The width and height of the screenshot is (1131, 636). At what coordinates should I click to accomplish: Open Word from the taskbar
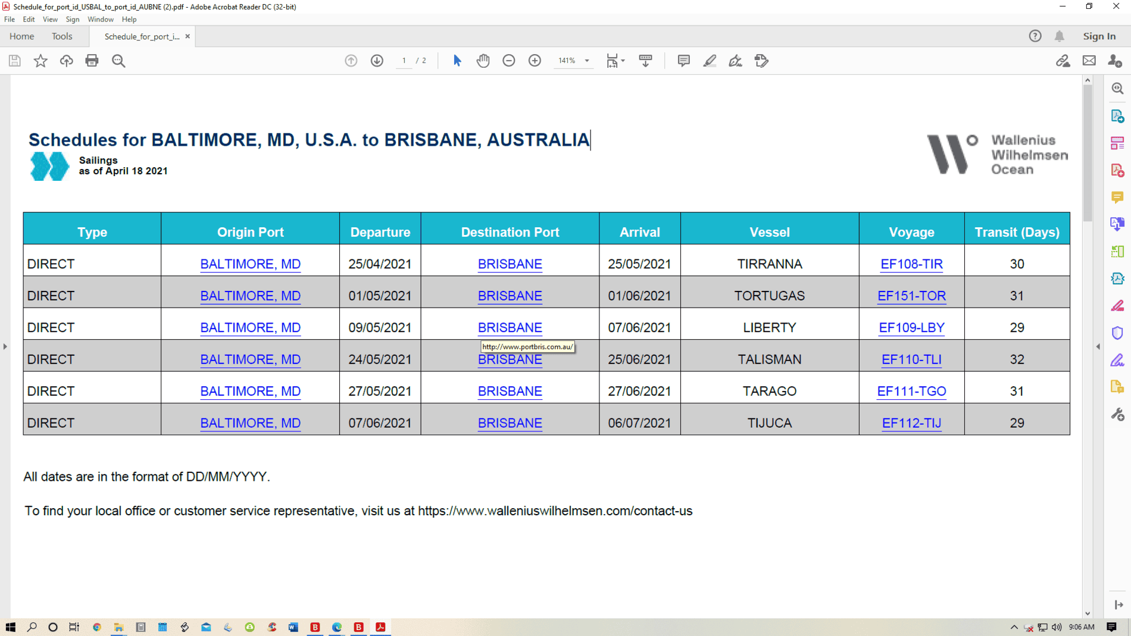[x=293, y=627]
